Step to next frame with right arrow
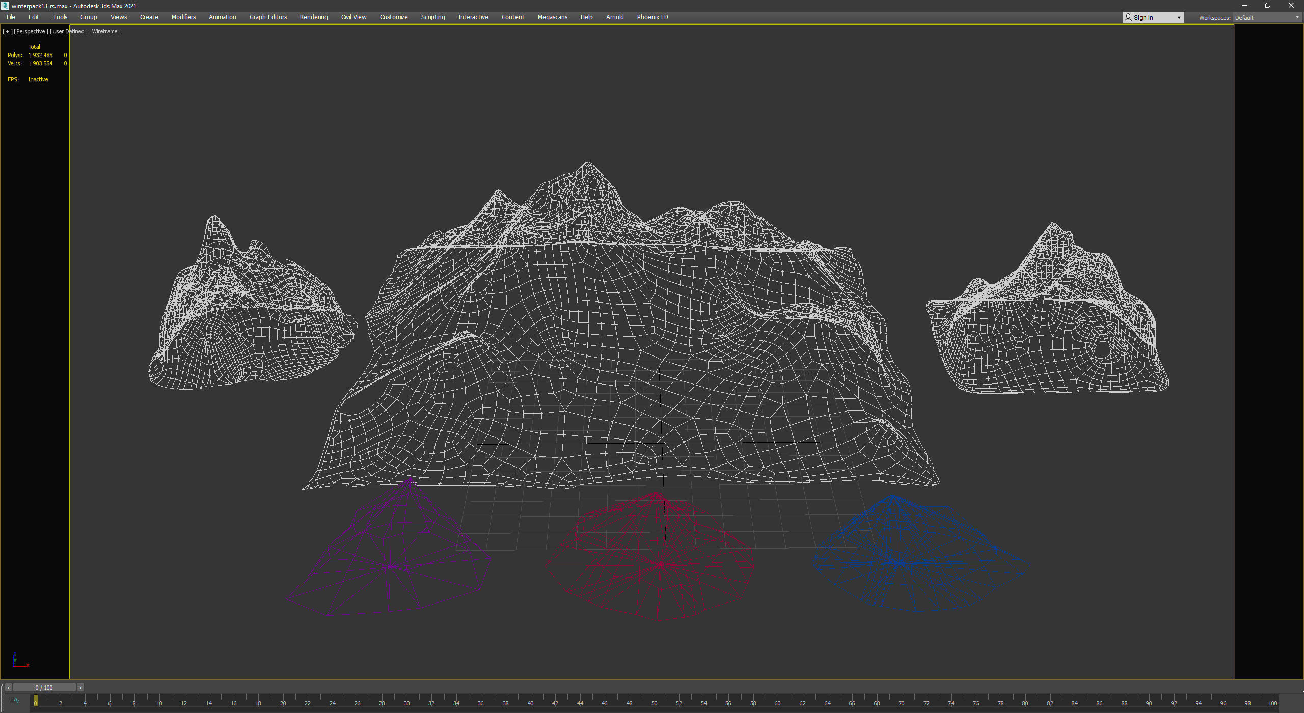 click(80, 688)
